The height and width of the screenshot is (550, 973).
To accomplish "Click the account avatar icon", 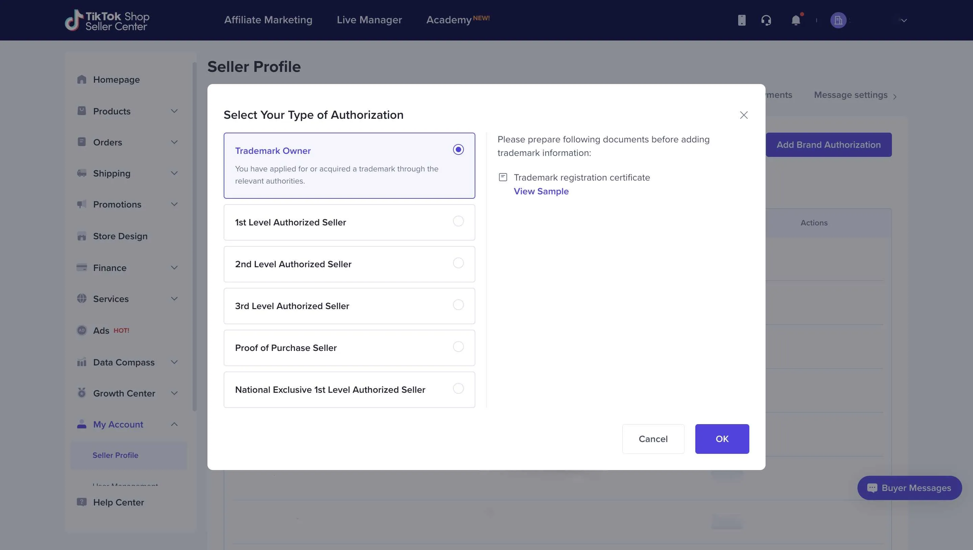I will [838, 20].
